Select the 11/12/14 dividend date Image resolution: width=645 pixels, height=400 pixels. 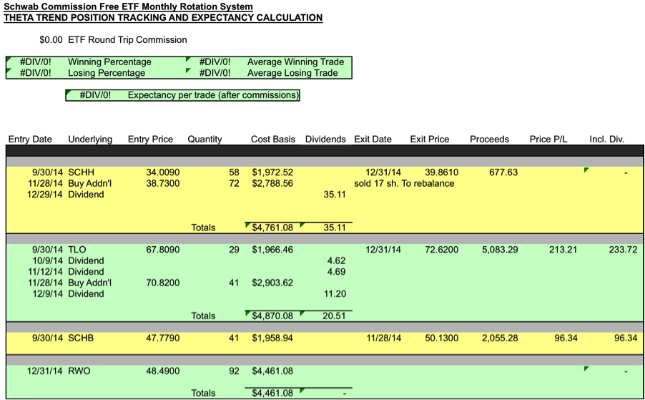click(x=45, y=272)
